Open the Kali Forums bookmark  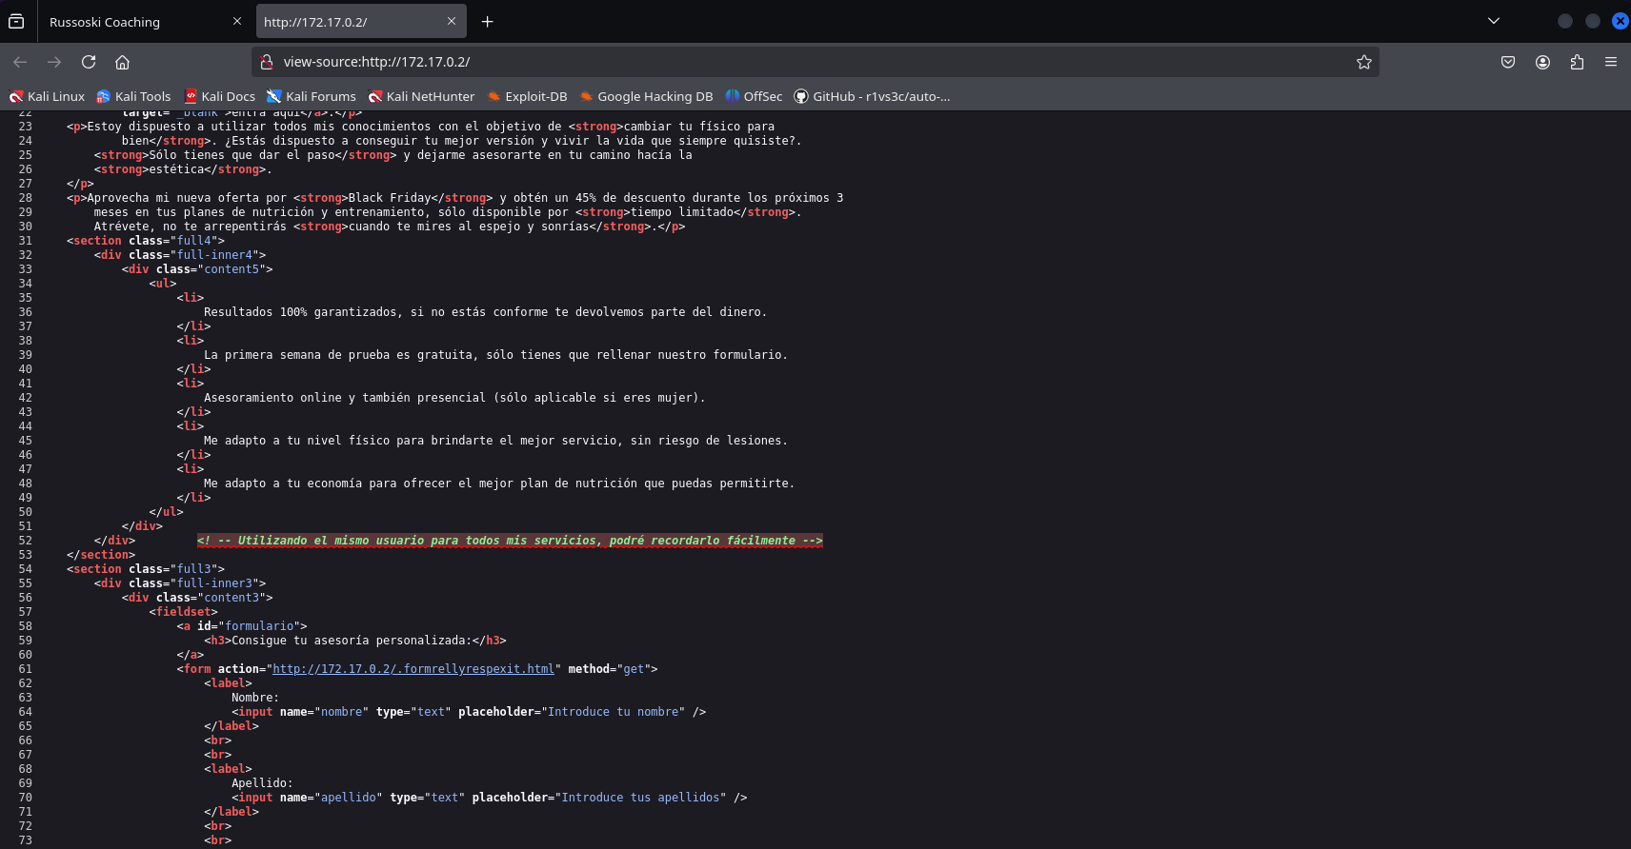312,96
